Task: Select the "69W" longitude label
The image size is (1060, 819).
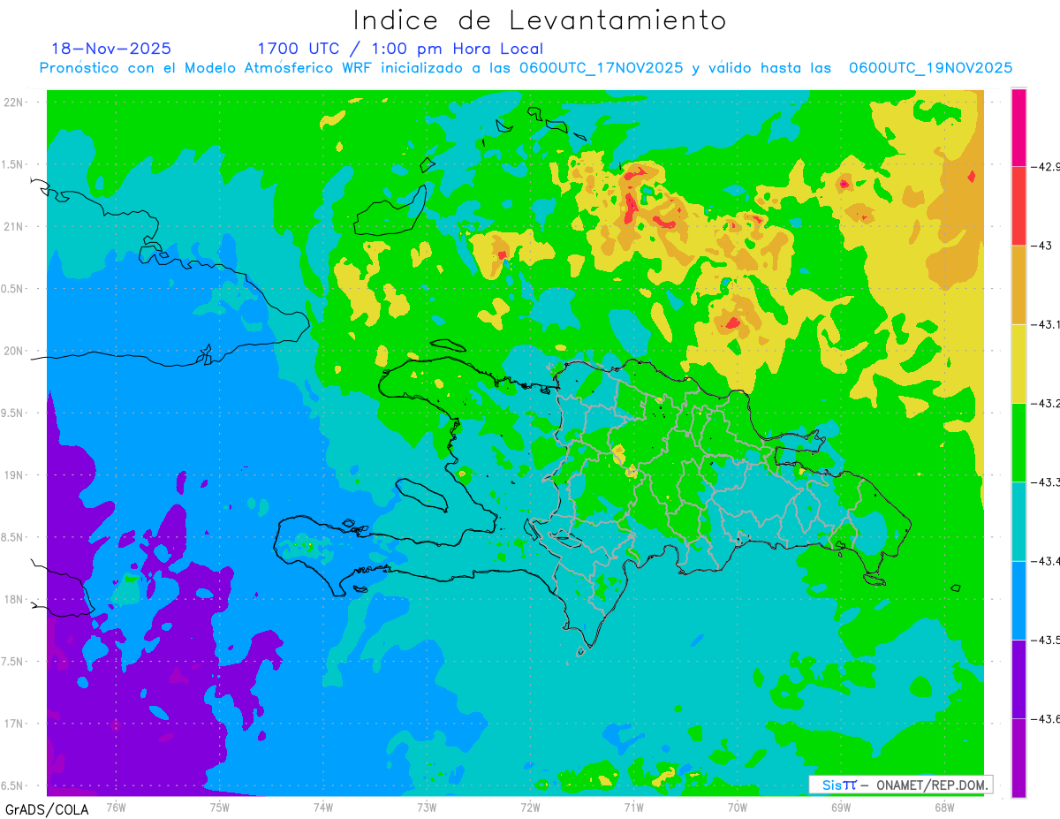Action: (841, 808)
